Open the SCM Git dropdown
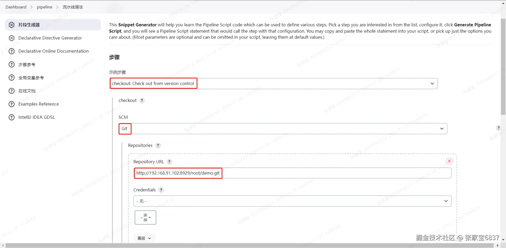506x248 pixels. click(x=283, y=128)
